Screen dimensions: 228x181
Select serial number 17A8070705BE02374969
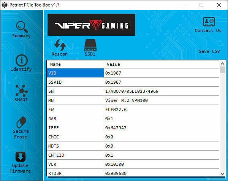161,91
